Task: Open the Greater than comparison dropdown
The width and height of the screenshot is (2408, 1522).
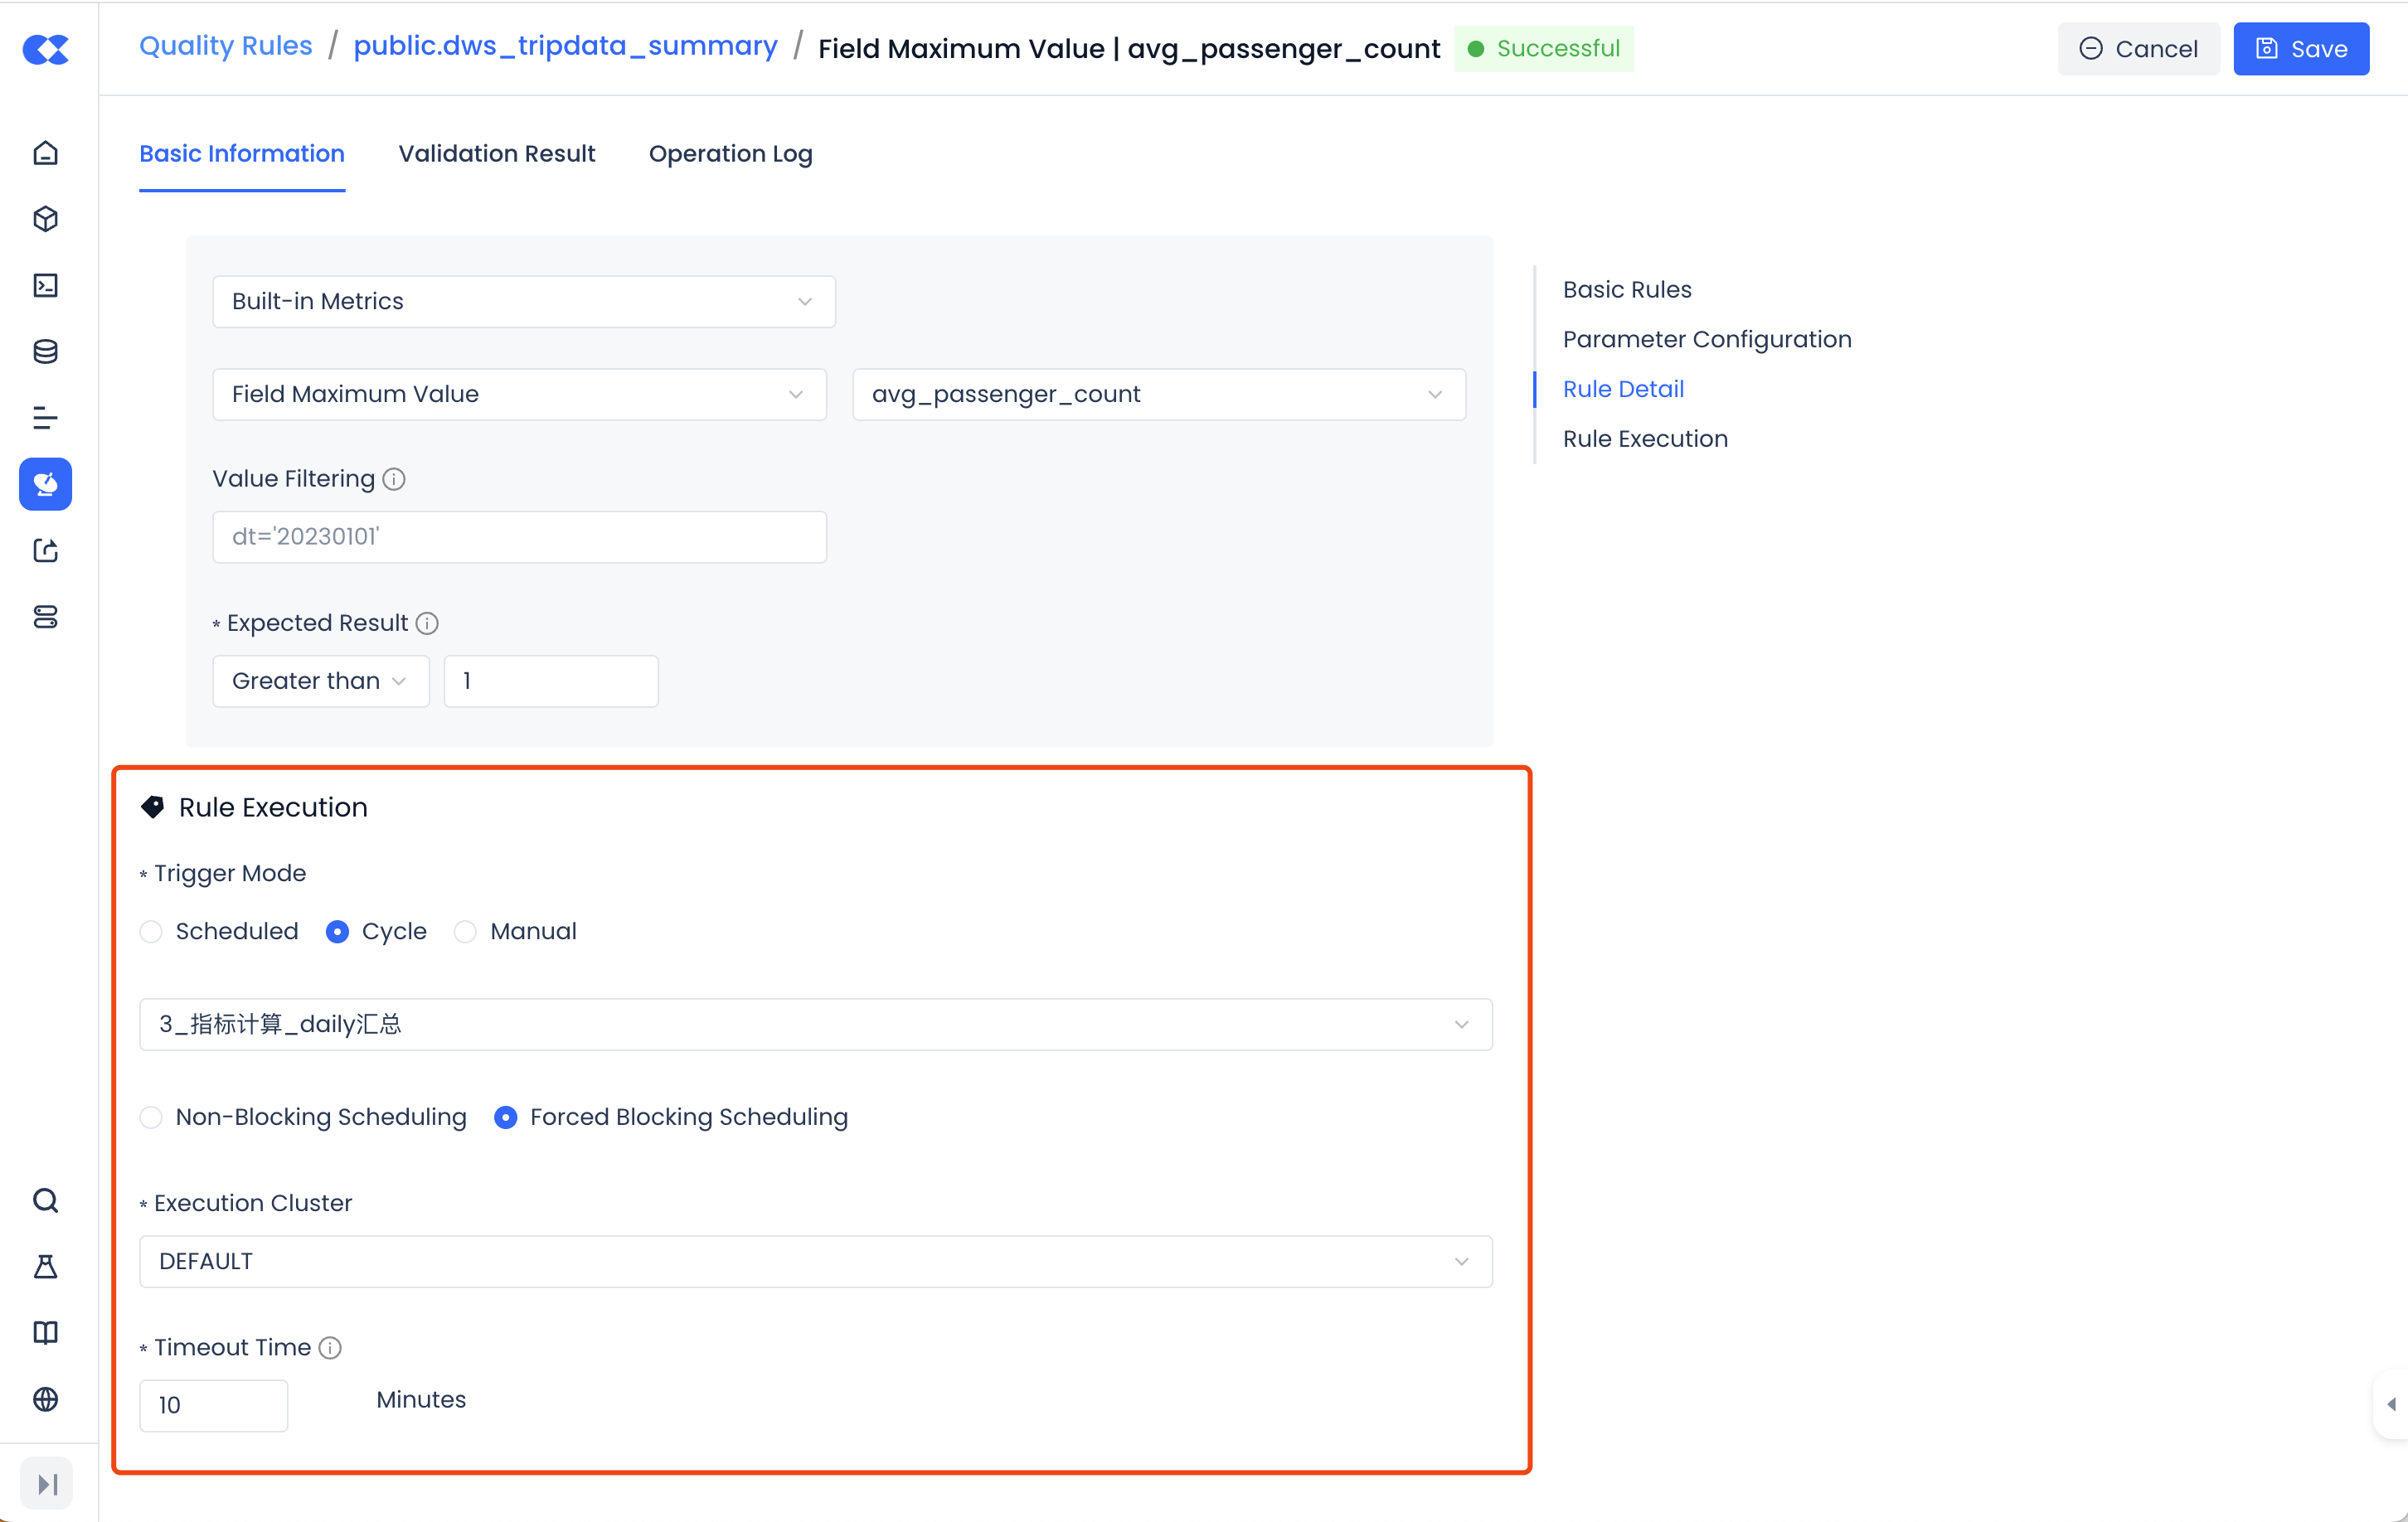Action: [x=320, y=681]
